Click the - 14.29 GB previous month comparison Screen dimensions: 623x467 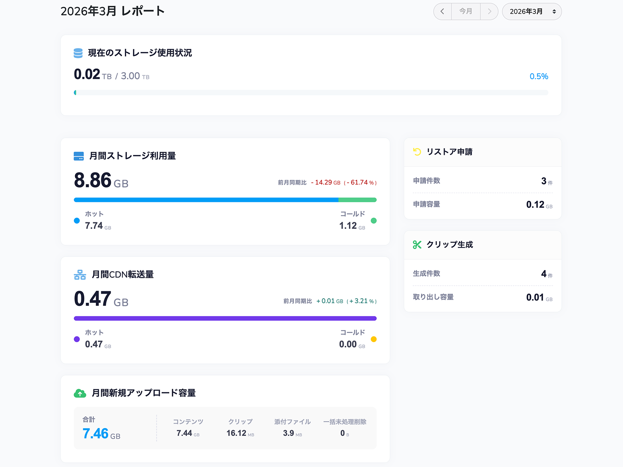[344, 183]
